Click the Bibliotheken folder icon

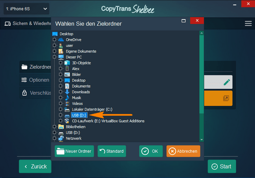(x=61, y=126)
